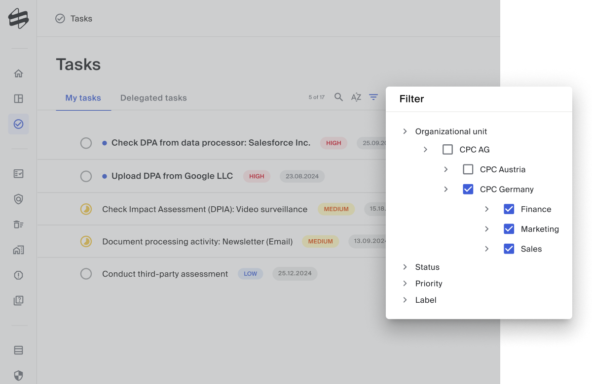This screenshot has width=592, height=384.
Task: Collapse the CPC AG chevron
Action: click(425, 149)
